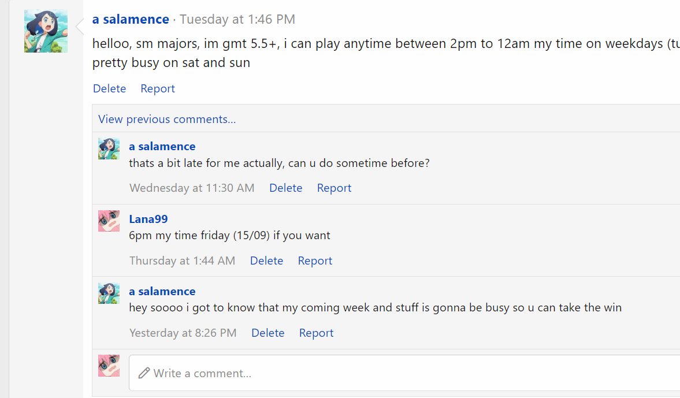680x398 pixels.
Task: Click Lana99's pink avatar on her comment
Action: 109,221
